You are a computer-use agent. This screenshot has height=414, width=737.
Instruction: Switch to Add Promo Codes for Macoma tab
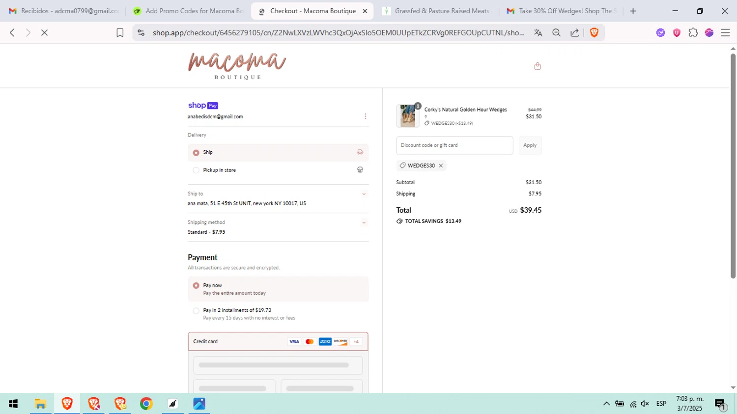(189, 11)
